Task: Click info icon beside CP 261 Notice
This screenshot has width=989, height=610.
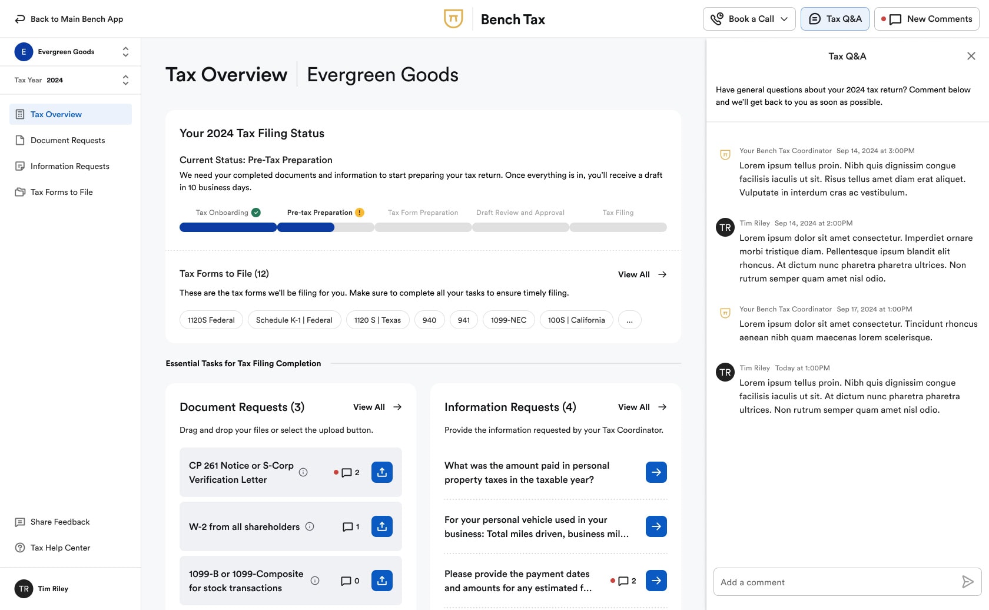Action: pos(303,472)
